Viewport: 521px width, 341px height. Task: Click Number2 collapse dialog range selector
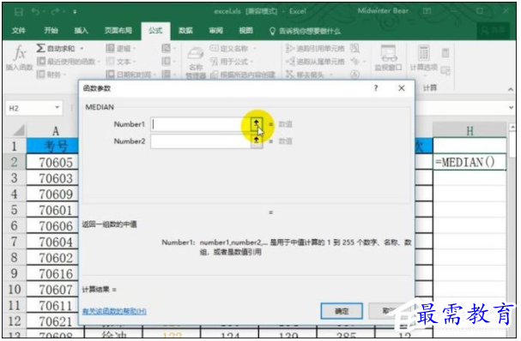point(257,141)
